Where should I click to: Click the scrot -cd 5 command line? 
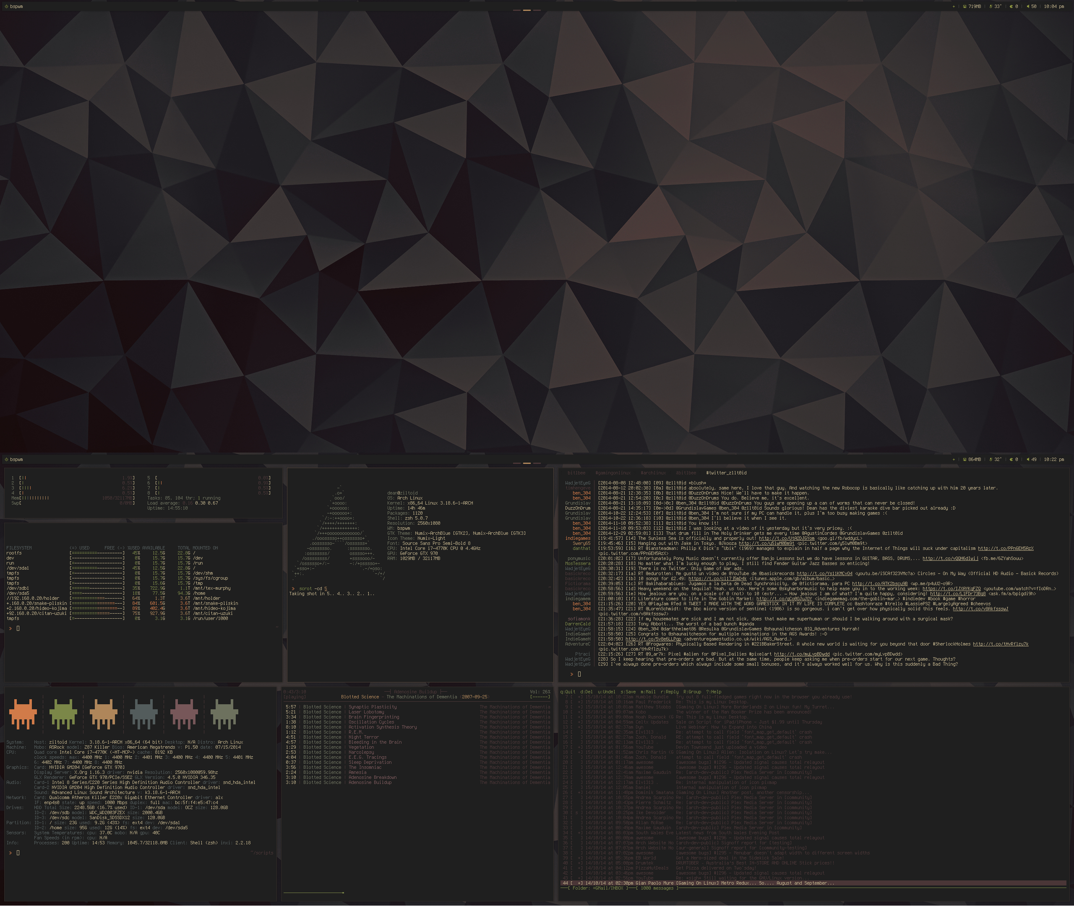point(313,589)
